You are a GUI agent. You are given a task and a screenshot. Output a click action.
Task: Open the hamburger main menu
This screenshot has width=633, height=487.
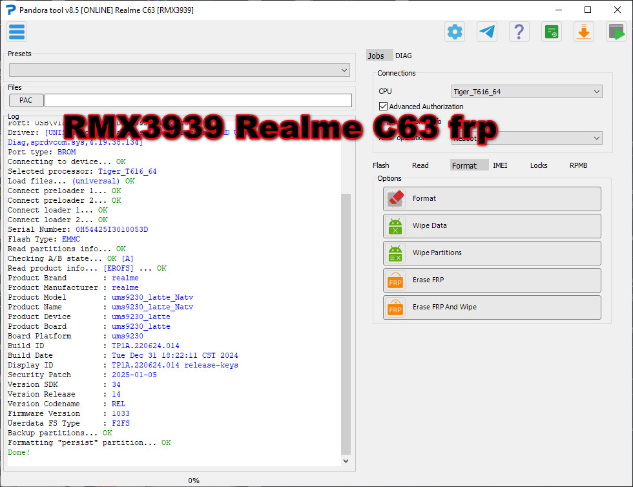tap(17, 32)
